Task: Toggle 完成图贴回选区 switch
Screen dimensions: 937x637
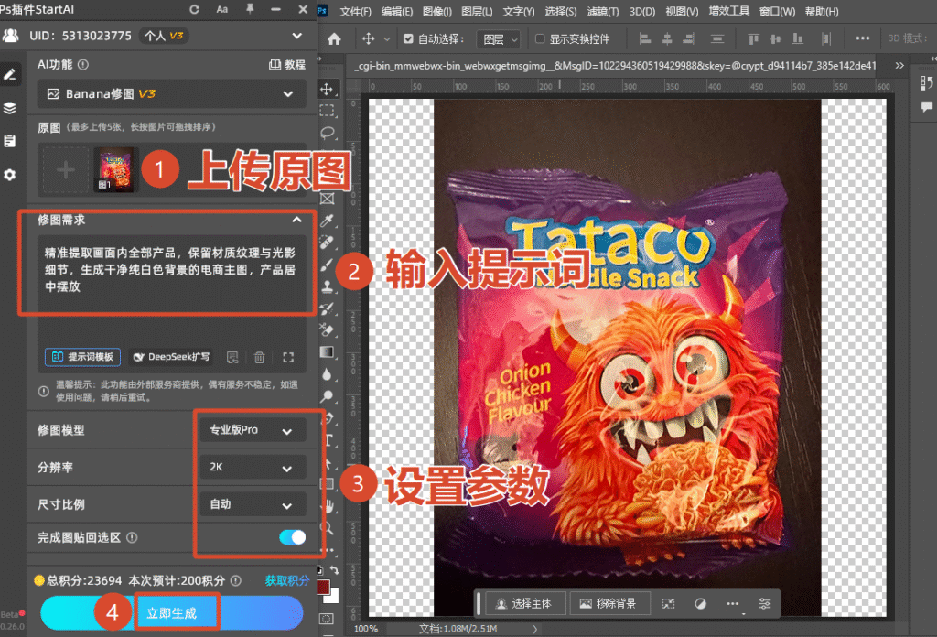Action: [x=292, y=537]
